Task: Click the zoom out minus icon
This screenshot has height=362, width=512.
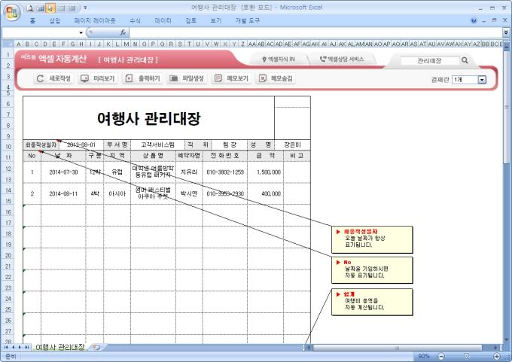Action: (x=441, y=356)
